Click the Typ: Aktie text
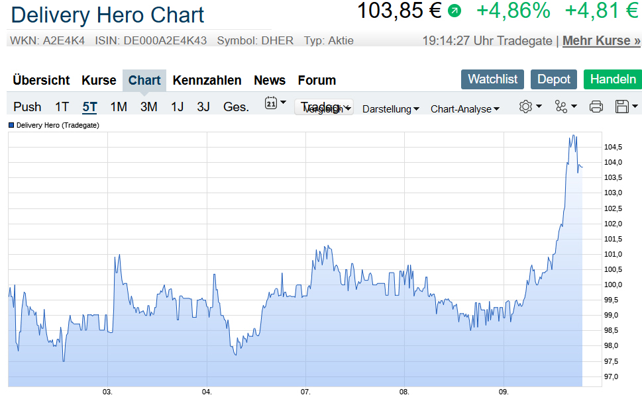Screen dimensions: 642x397 point(329,40)
